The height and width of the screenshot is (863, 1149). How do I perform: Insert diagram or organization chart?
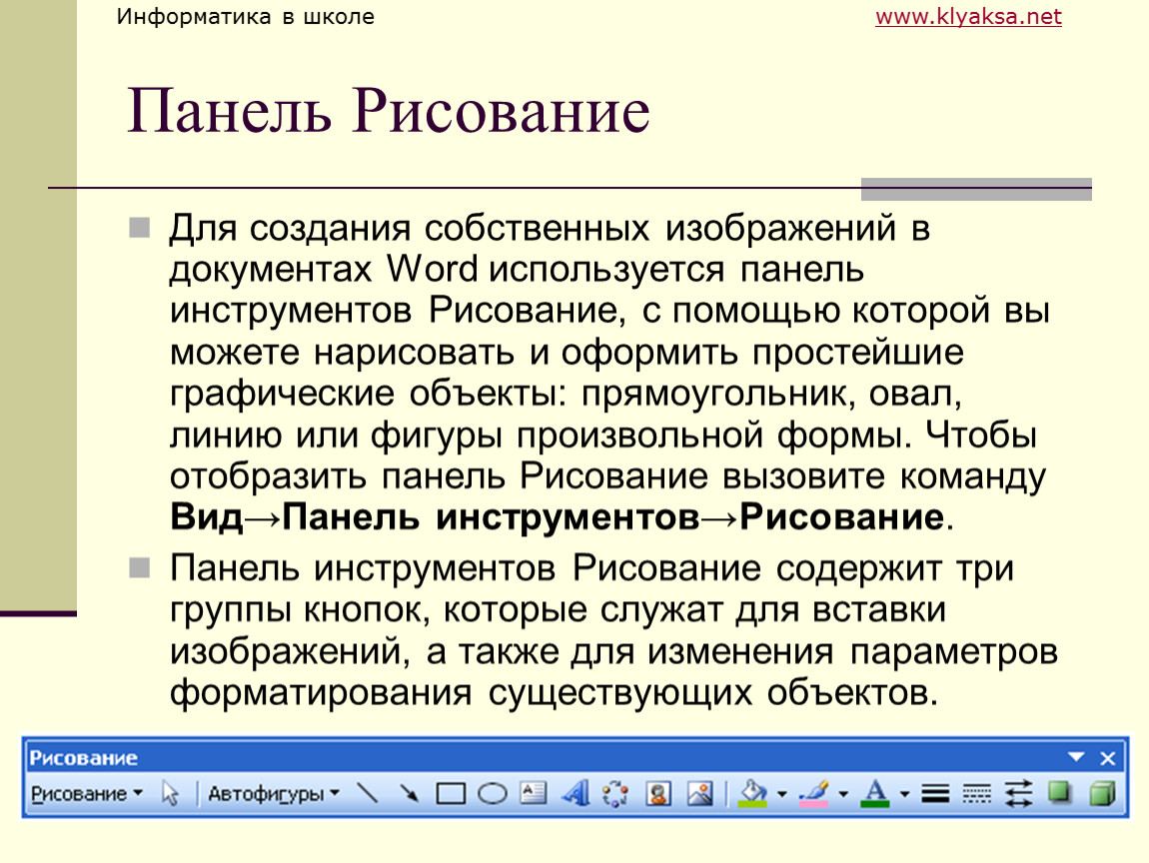point(615,793)
